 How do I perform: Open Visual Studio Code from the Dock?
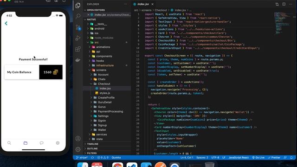132,165
